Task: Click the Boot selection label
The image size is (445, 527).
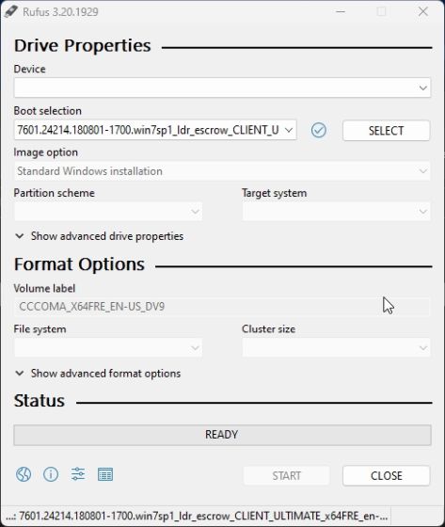Action: point(47,111)
